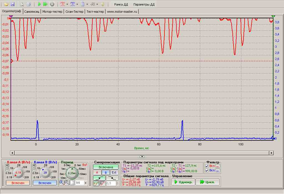Zoom out with the magnifier minus icon
The height and width of the screenshot is (194, 284).
pos(67,183)
